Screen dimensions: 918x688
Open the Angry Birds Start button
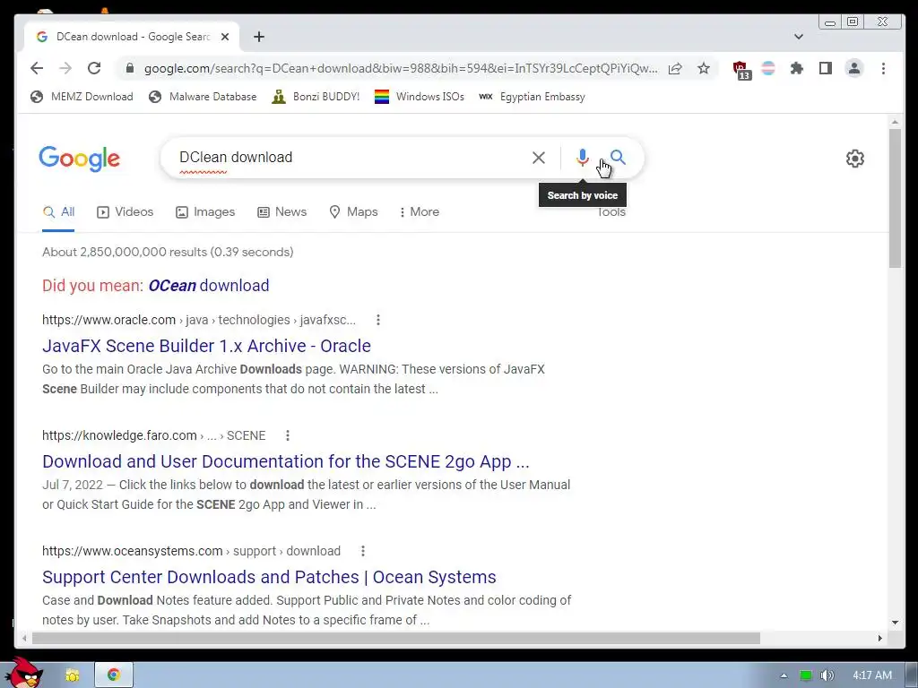23,673
